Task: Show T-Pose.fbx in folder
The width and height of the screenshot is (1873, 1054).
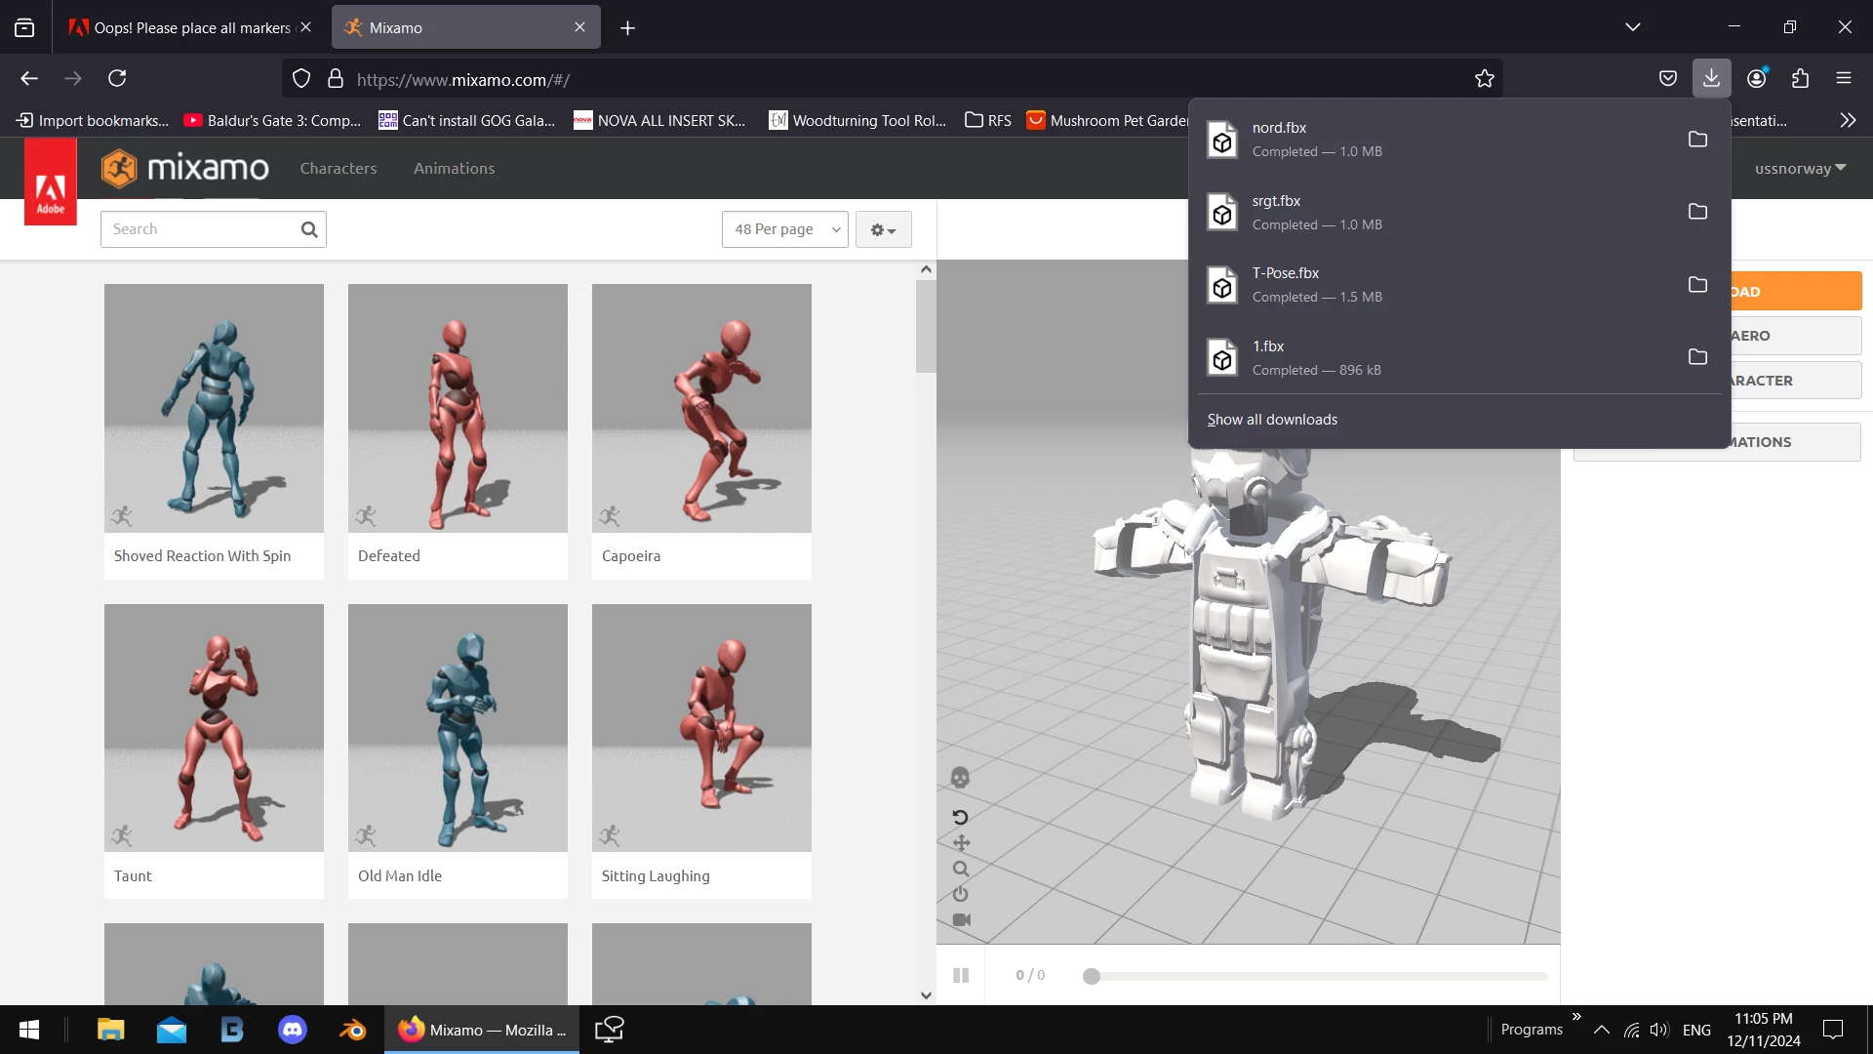Action: (x=1697, y=285)
